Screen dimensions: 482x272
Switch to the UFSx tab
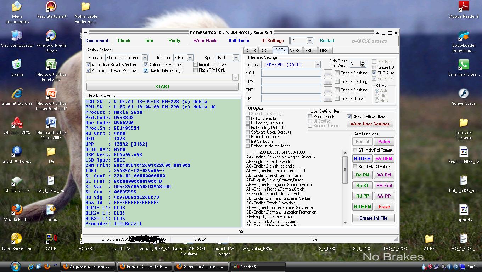[325, 51]
